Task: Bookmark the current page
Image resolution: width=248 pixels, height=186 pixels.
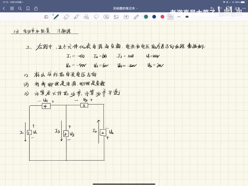Action: tap(28, 8)
